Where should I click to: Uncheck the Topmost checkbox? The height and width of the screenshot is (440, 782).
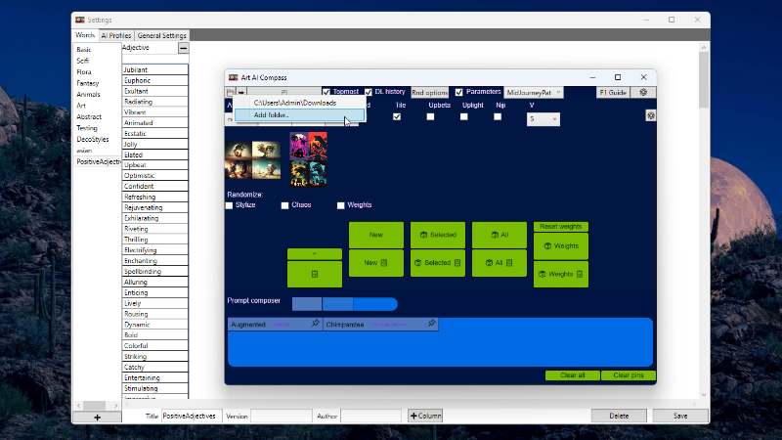coord(326,93)
